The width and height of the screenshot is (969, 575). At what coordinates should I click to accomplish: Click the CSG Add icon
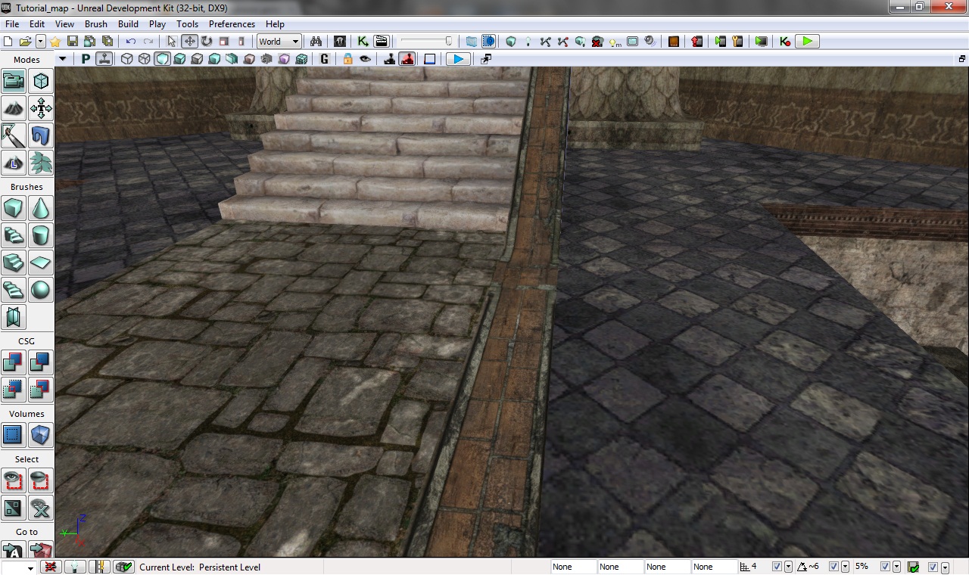coord(14,362)
